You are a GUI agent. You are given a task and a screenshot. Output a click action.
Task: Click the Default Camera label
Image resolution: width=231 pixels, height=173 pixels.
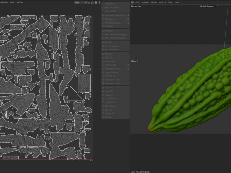[x=207, y=6]
